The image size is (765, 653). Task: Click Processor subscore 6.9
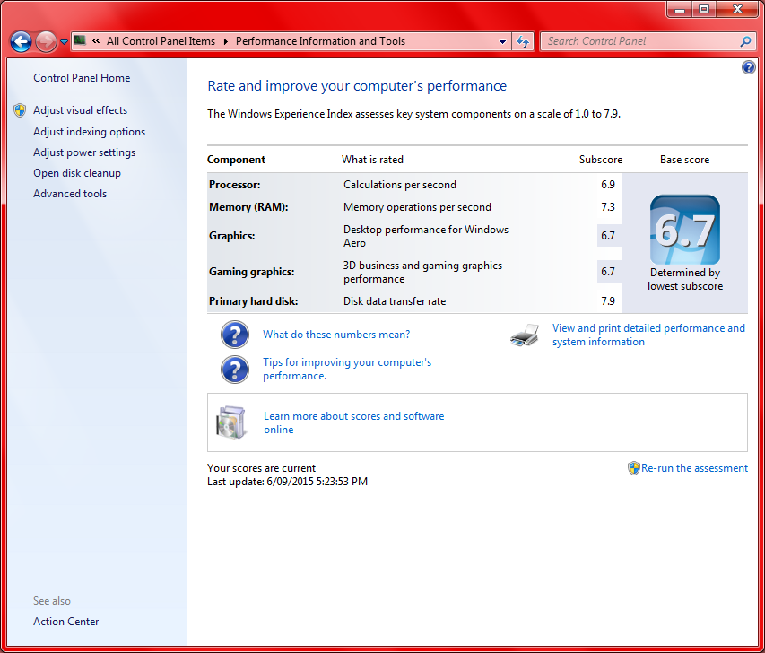[x=608, y=185]
